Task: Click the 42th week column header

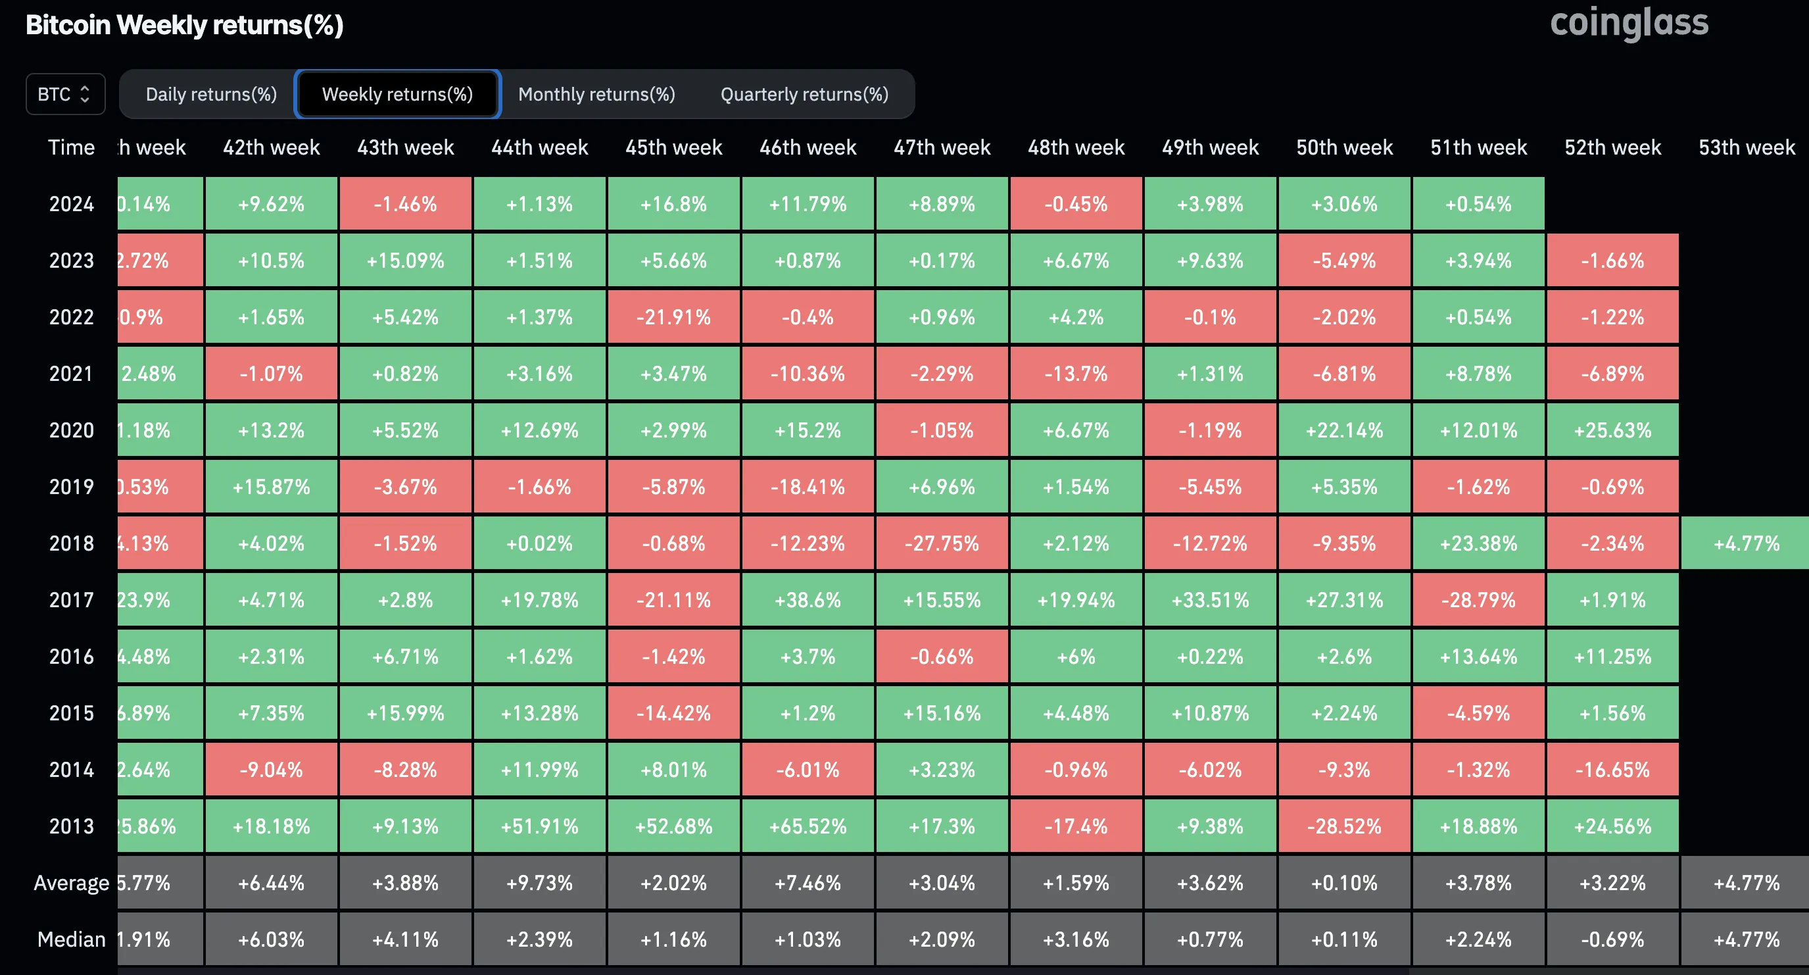Action: pos(271,147)
